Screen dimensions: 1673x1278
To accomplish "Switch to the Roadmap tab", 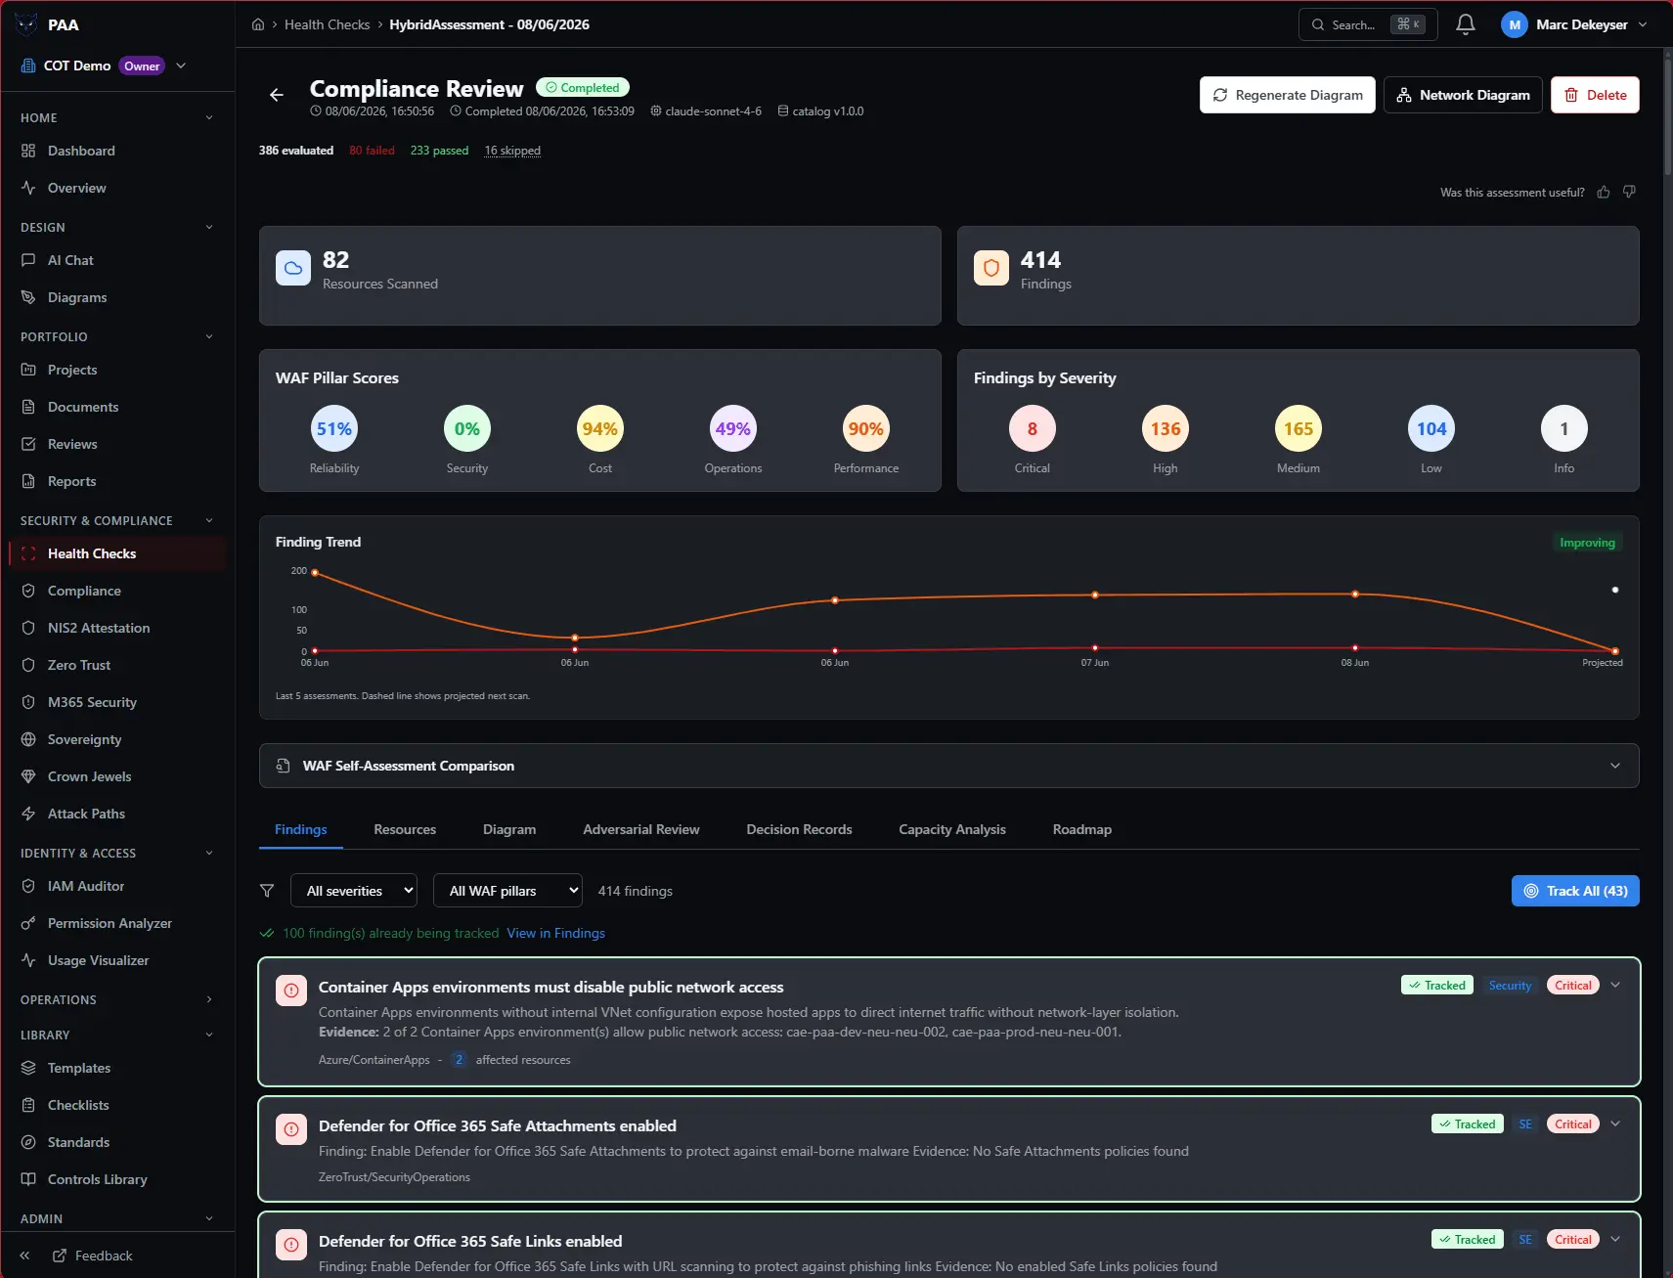I will [1082, 829].
